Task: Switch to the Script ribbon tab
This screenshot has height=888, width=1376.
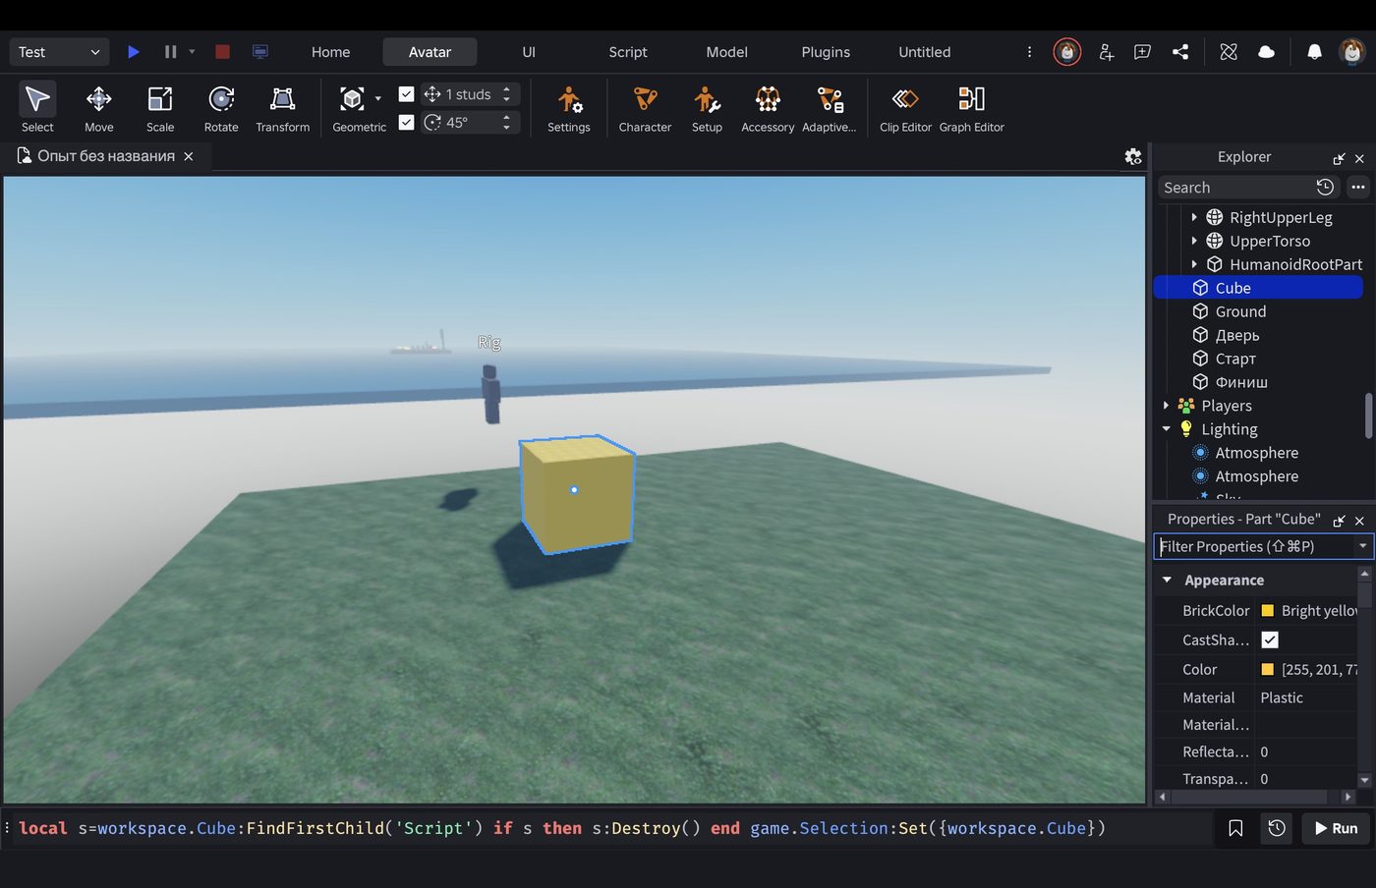Action: (627, 52)
